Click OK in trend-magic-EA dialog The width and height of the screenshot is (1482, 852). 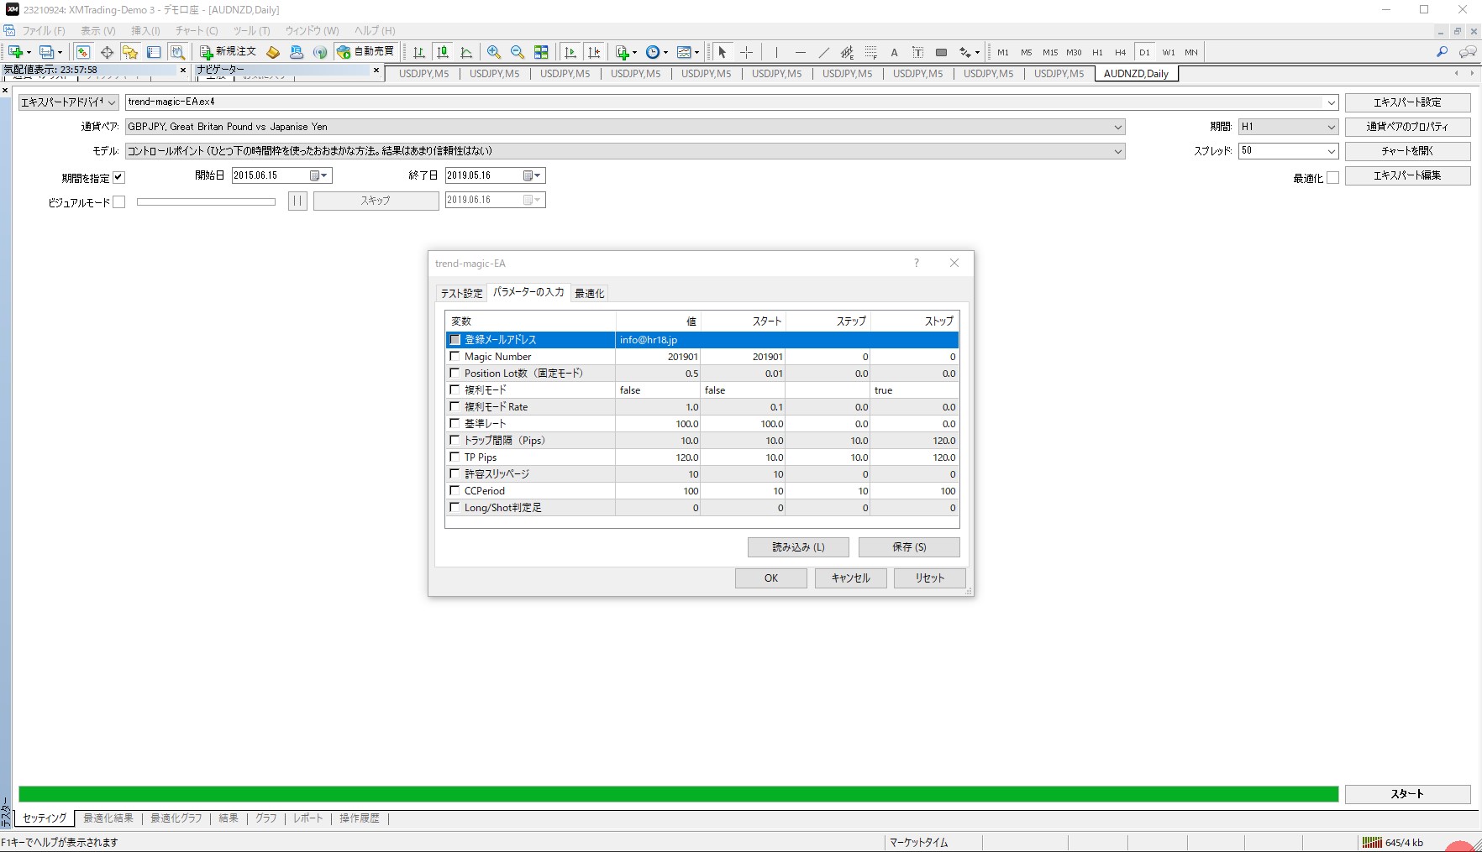[771, 578]
